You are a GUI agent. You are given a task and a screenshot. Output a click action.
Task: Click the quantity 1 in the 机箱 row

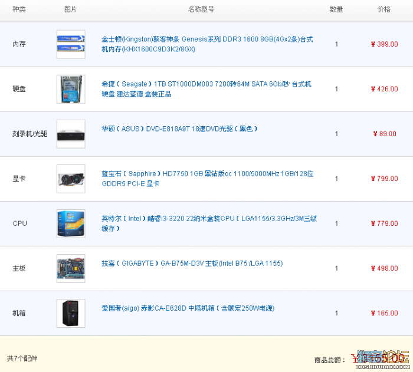tap(336, 313)
